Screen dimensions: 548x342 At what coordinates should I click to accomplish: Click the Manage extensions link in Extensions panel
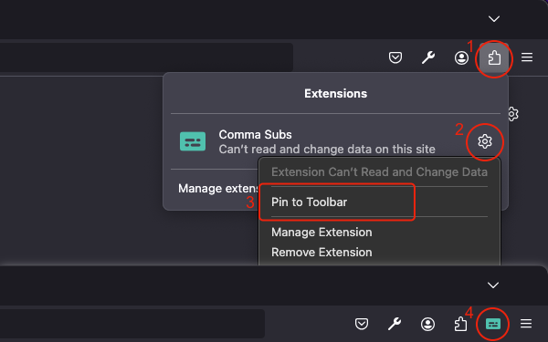tap(218, 189)
